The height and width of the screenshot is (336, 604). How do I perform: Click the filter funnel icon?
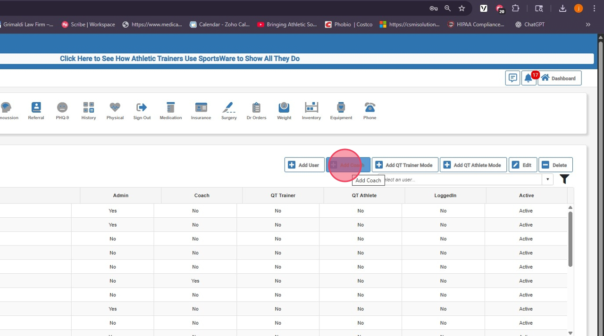point(564,179)
